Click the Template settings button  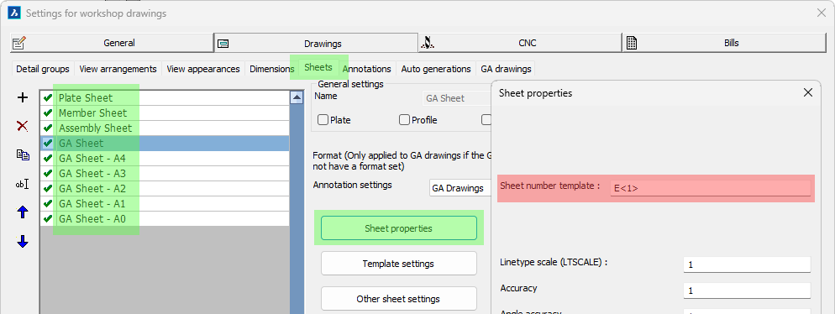click(398, 264)
